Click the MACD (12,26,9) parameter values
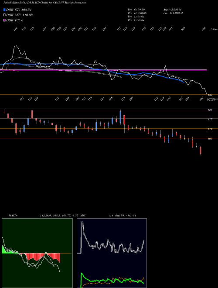The width and height of the screenshot is (218, 288). coord(59,216)
